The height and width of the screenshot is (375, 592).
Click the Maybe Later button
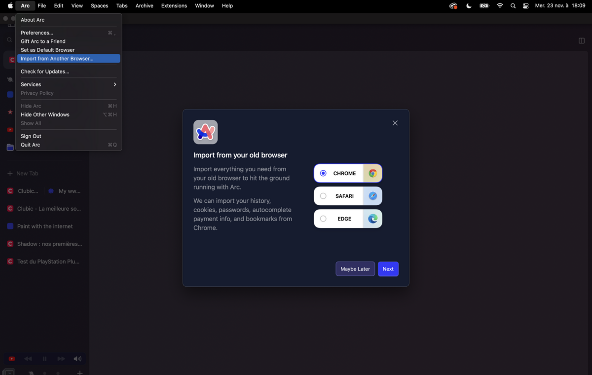coord(355,269)
